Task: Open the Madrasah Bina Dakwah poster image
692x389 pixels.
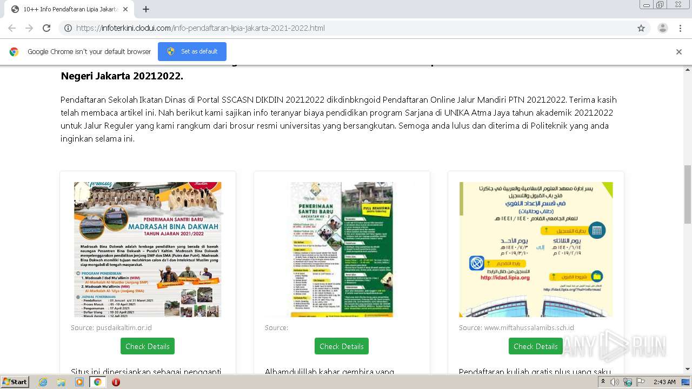Action: [x=148, y=250]
